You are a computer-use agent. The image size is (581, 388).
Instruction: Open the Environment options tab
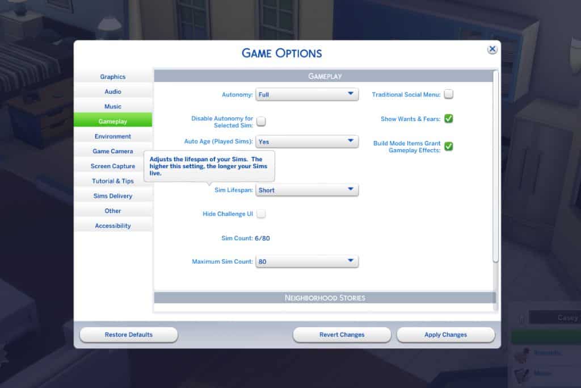[x=113, y=136]
